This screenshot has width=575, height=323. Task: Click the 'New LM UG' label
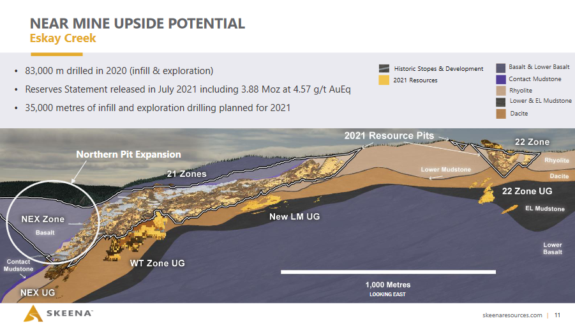tap(294, 216)
